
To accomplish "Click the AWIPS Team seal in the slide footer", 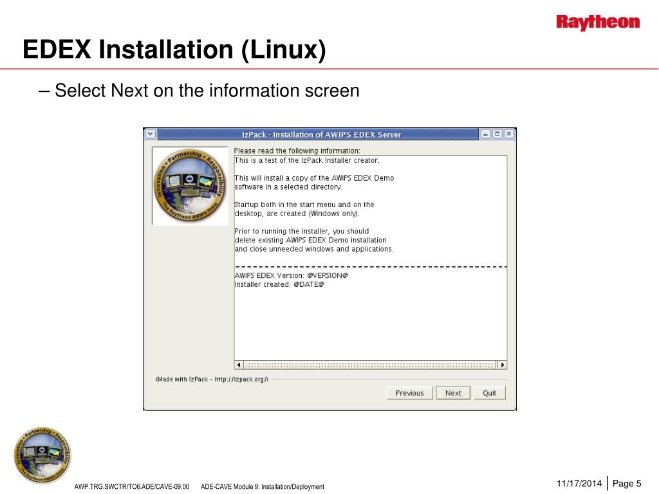I will tap(42, 455).
